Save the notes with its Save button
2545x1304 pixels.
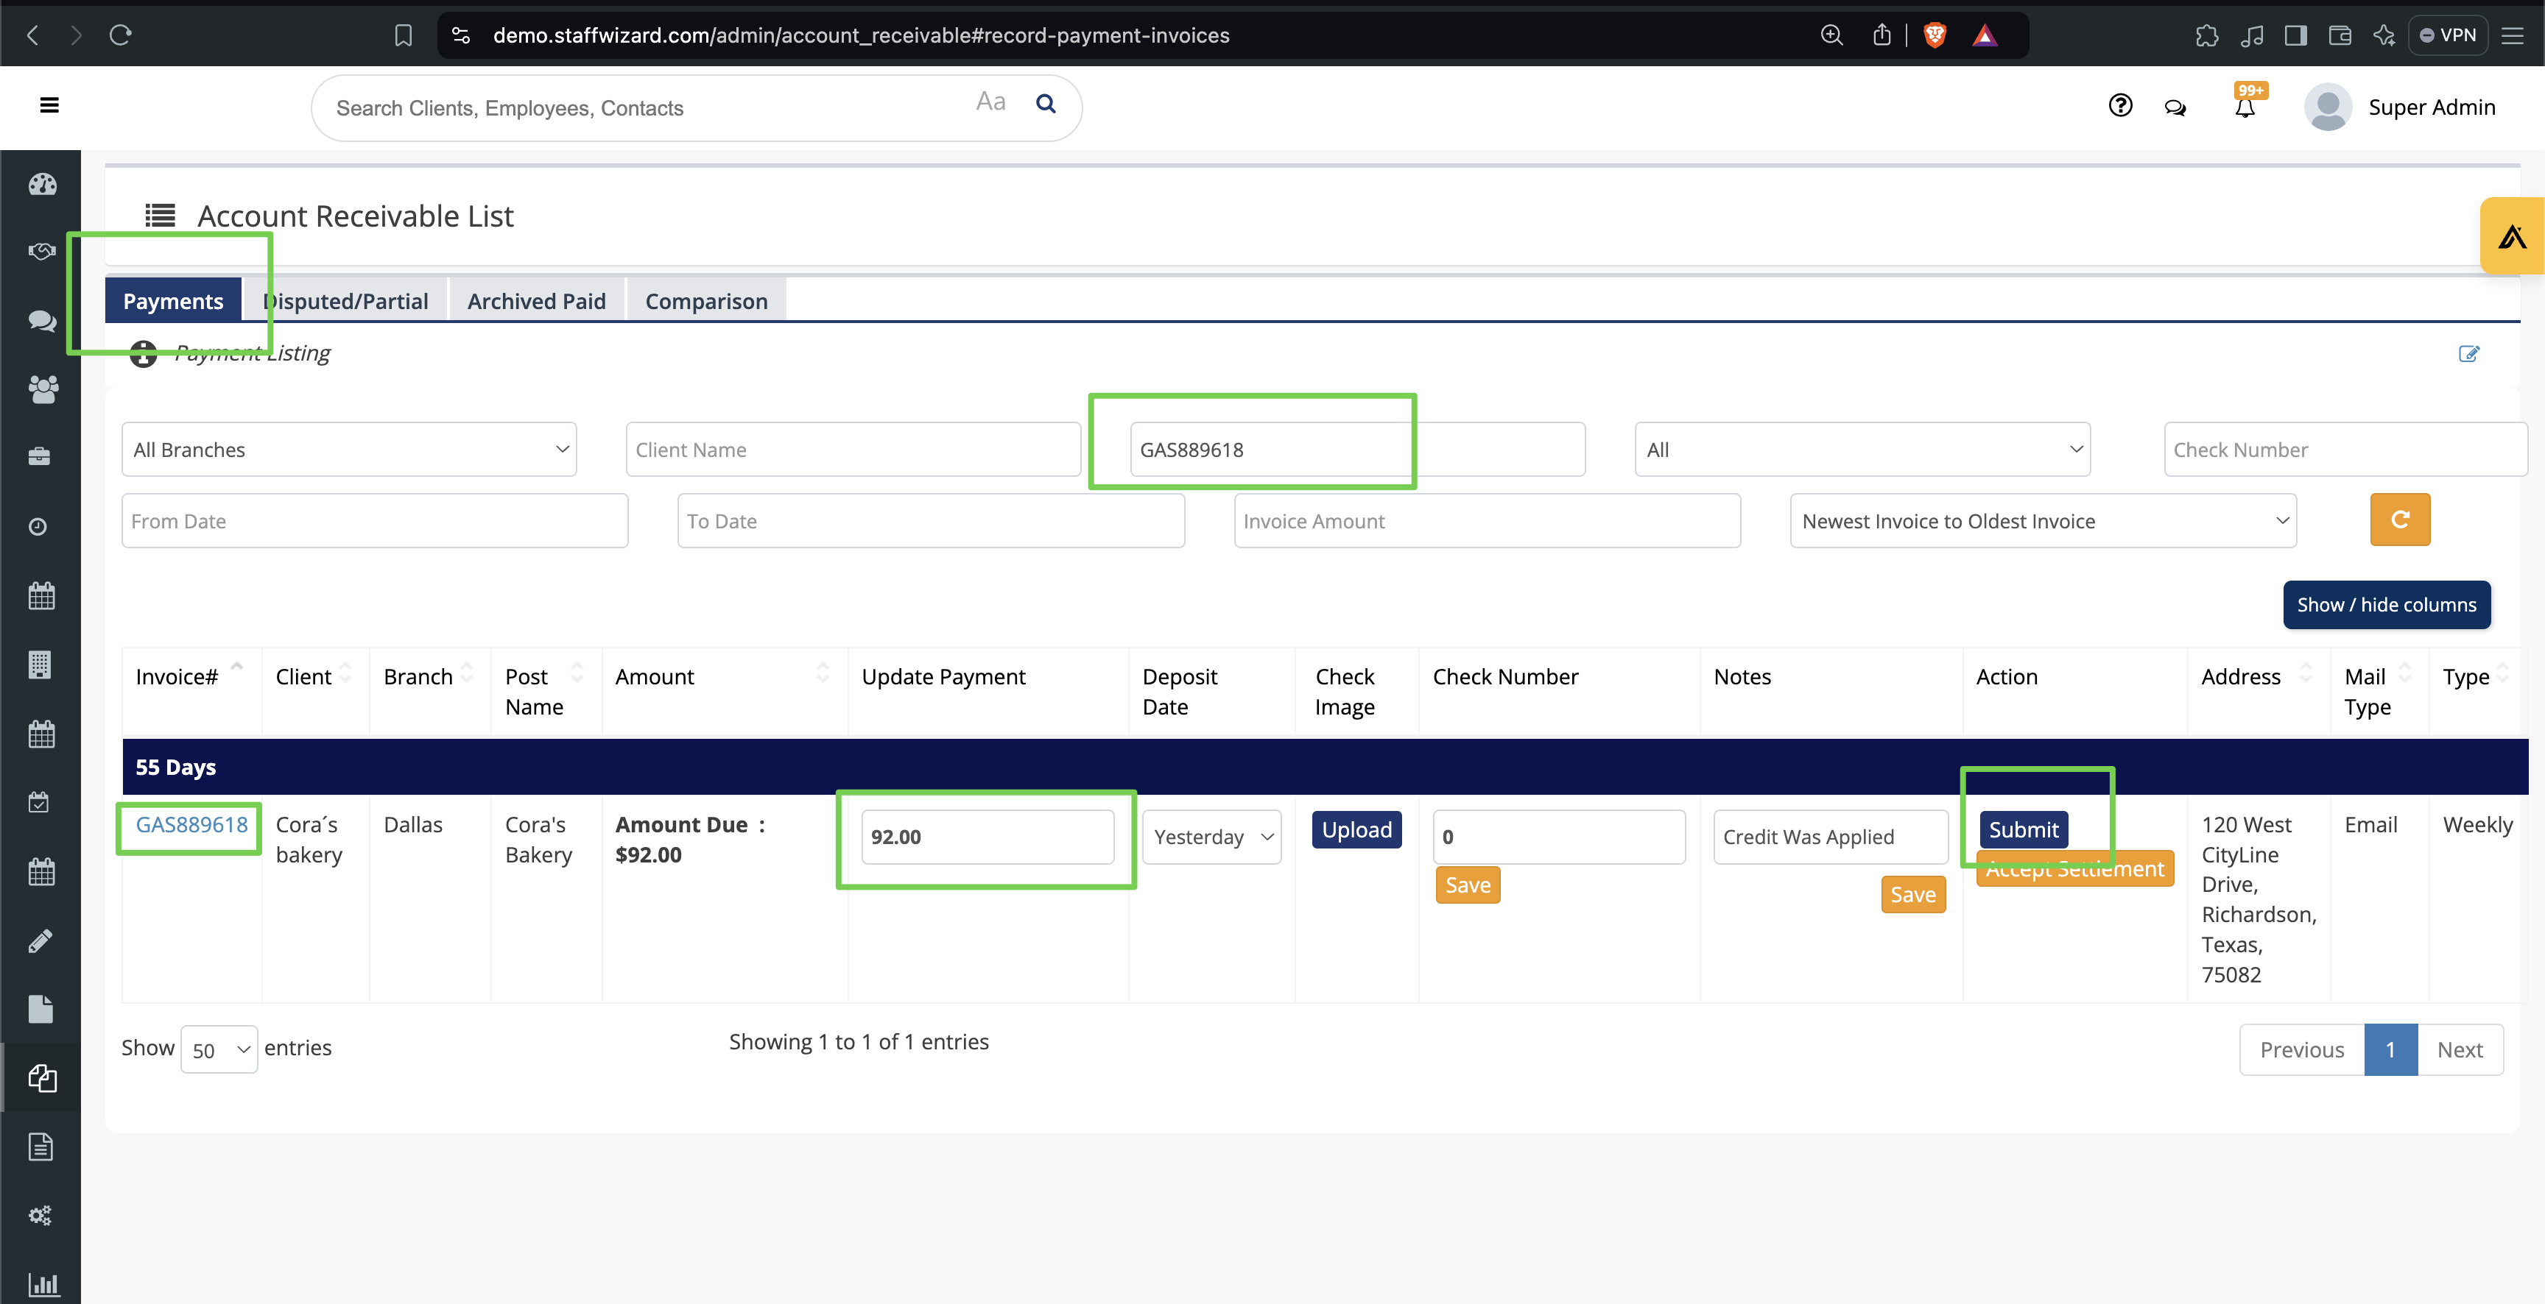tap(1912, 894)
